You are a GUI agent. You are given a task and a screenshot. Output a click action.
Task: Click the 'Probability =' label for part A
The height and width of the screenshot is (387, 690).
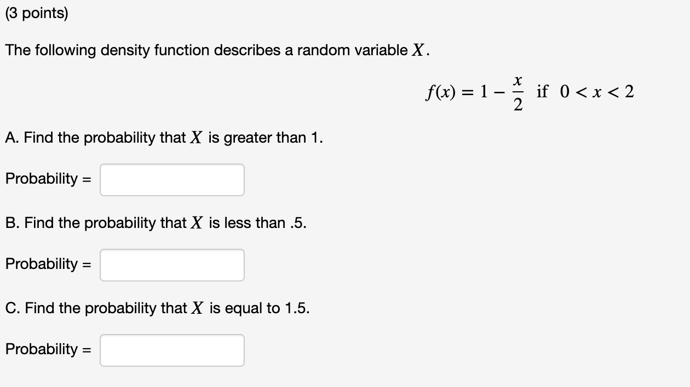(48, 178)
